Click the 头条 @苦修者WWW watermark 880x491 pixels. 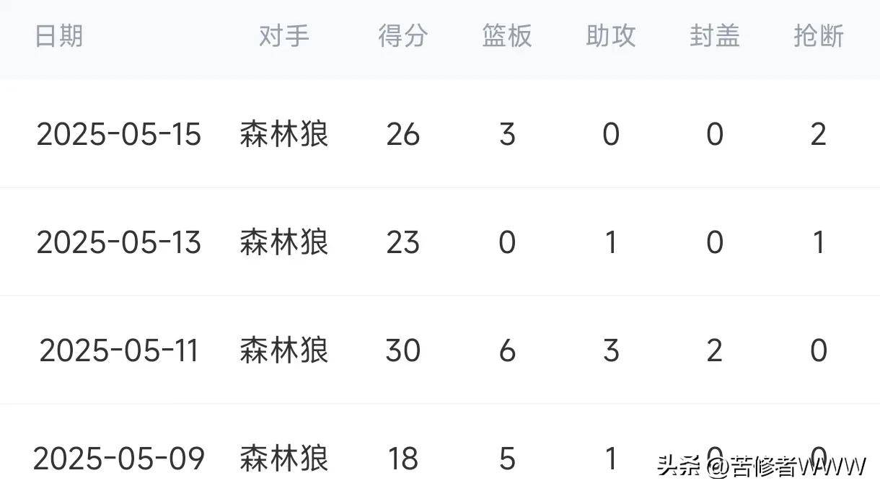point(762,466)
